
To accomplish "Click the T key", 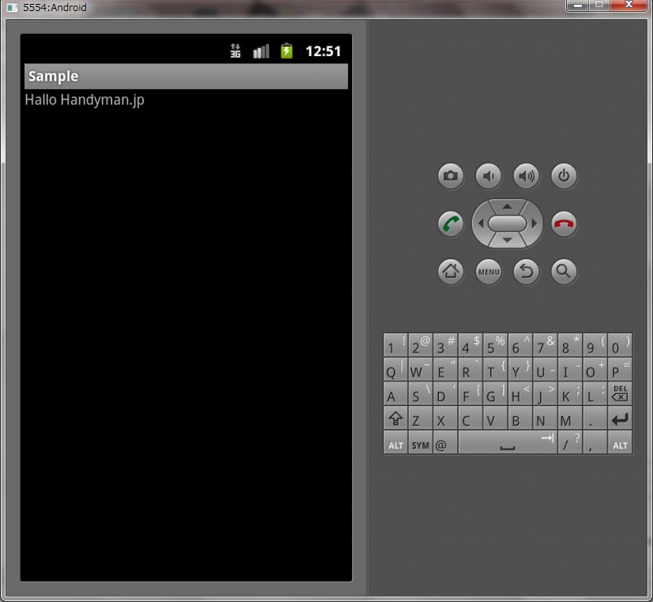I will click(x=495, y=369).
